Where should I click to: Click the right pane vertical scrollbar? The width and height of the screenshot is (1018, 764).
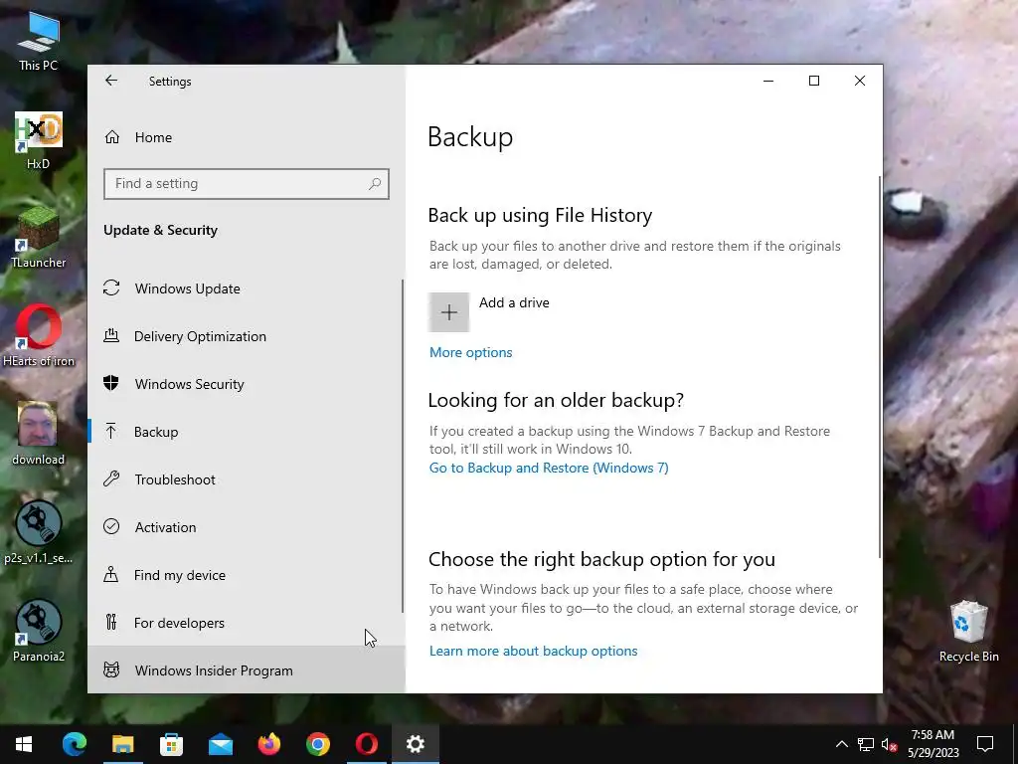point(879,366)
